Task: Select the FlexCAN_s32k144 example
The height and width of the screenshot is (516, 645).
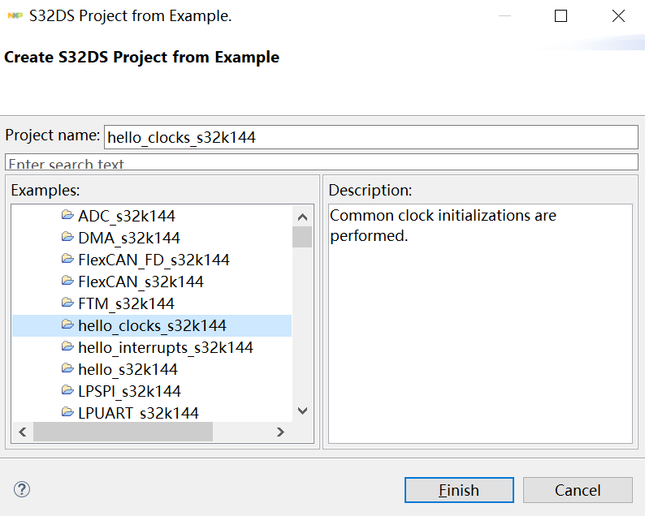Action: 141,282
